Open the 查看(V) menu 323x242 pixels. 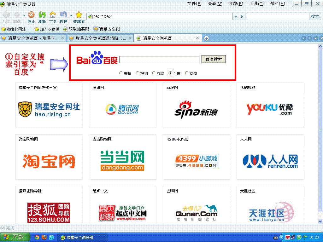[215, 4]
